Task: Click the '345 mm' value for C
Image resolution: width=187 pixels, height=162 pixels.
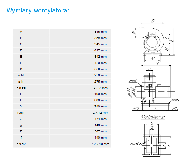Action: coord(100,44)
